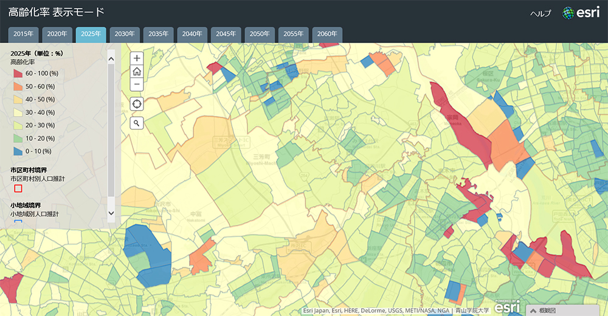Switch to the 2015年 tab
This screenshot has width=608, height=316.
(x=24, y=34)
